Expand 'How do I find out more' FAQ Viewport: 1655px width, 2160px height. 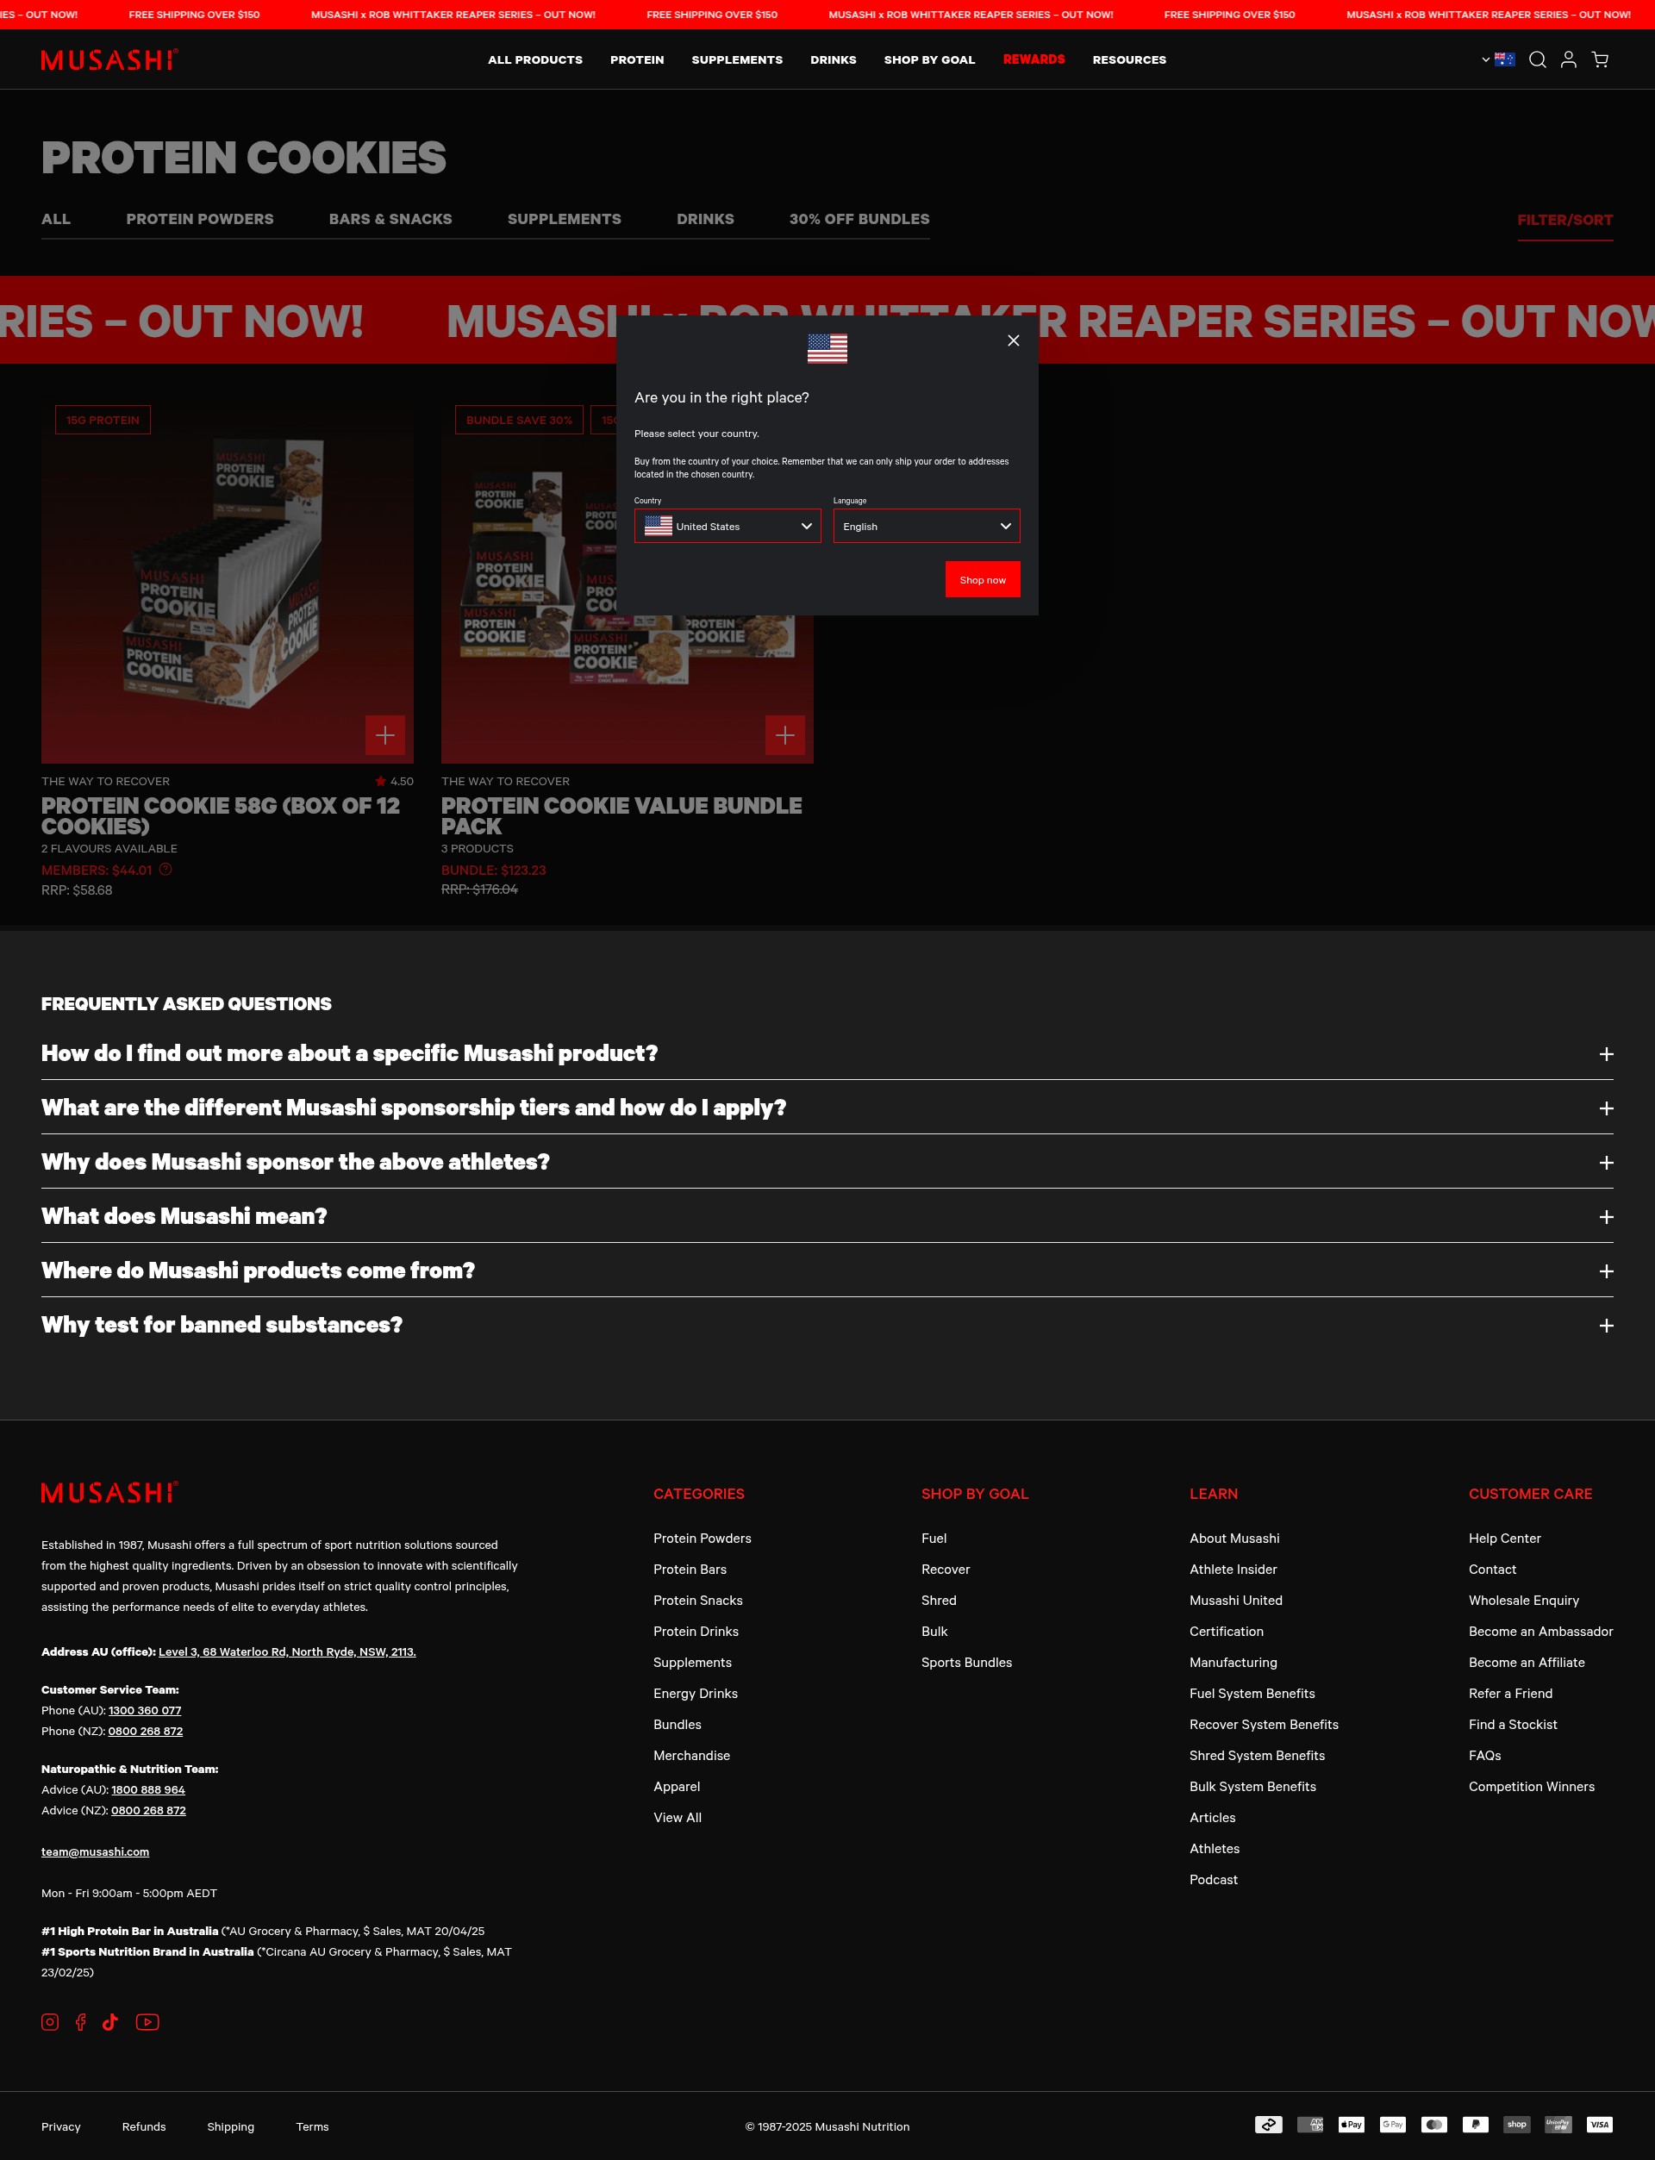(827, 1053)
